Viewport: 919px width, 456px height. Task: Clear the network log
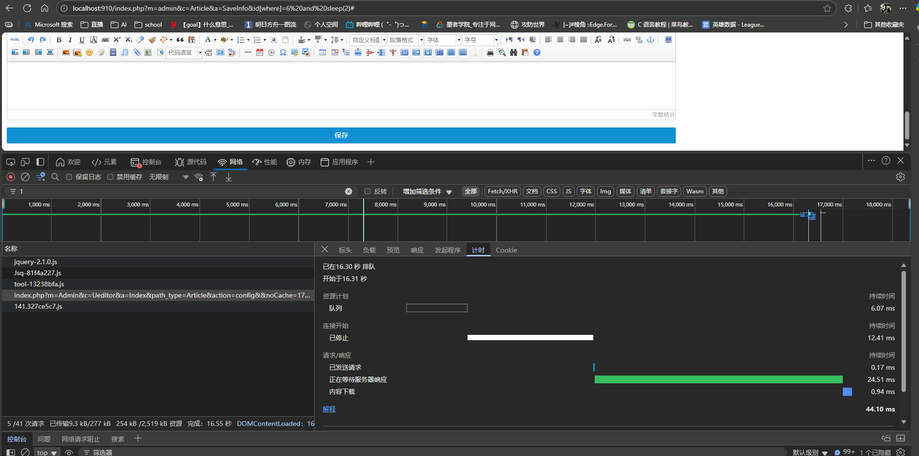25,177
